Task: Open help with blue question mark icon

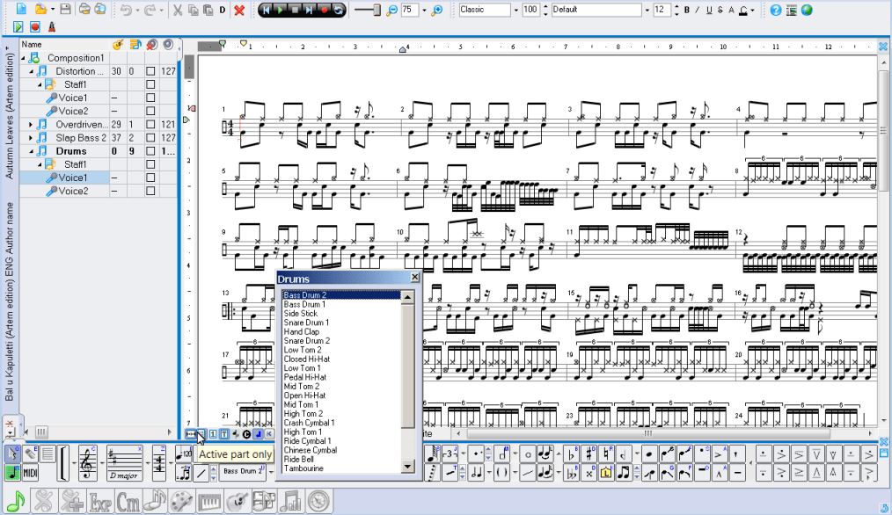Action: pos(775,10)
